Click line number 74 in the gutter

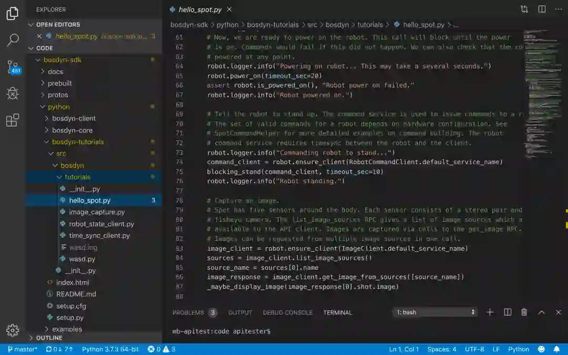179,162
